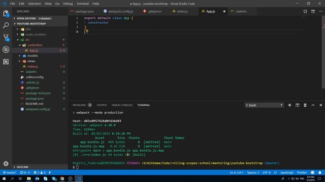Open the Selection menu
Screen dimensions: 325x182
click(x=35, y=4)
